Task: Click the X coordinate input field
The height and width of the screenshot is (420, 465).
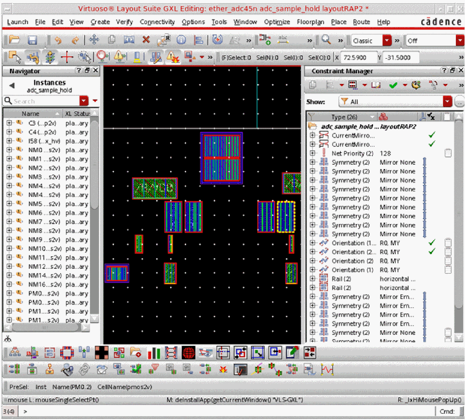Action: (x=358, y=58)
